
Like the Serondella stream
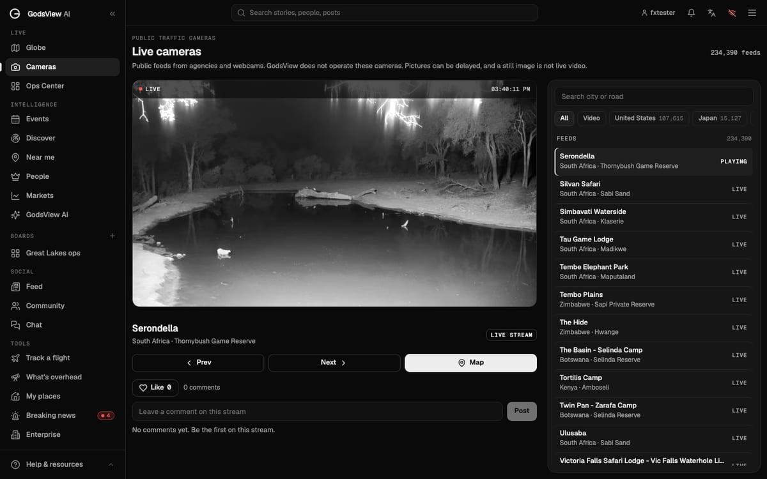coord(155,388)
